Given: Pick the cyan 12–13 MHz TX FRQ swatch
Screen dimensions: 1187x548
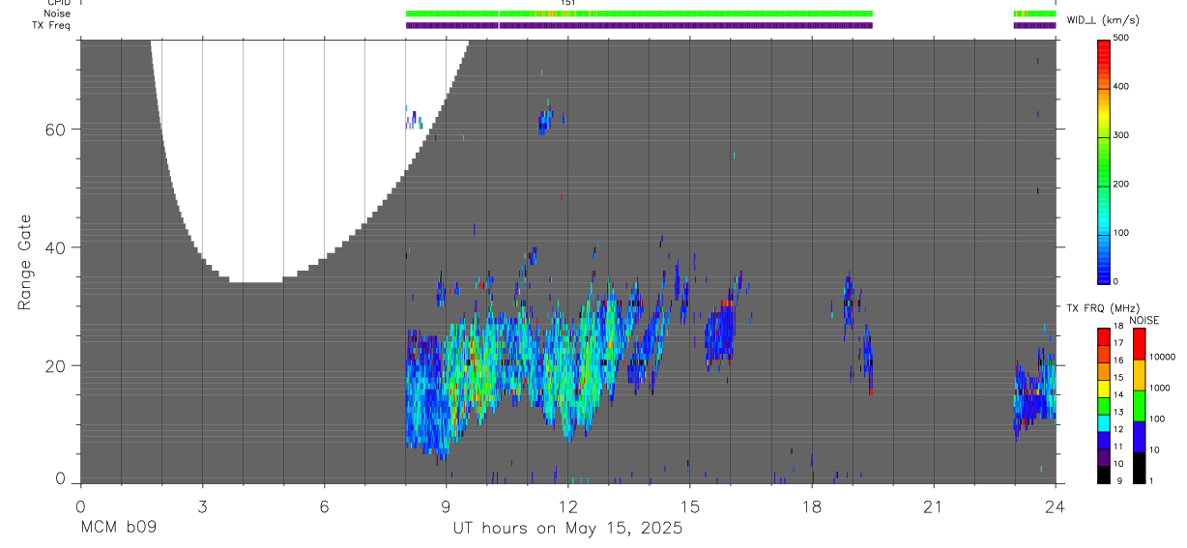Looking at the screenshot, I should (1104, 422).
